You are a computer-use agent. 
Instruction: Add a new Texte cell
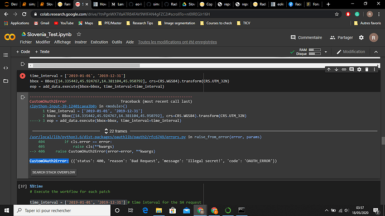(x=42, y=51)
